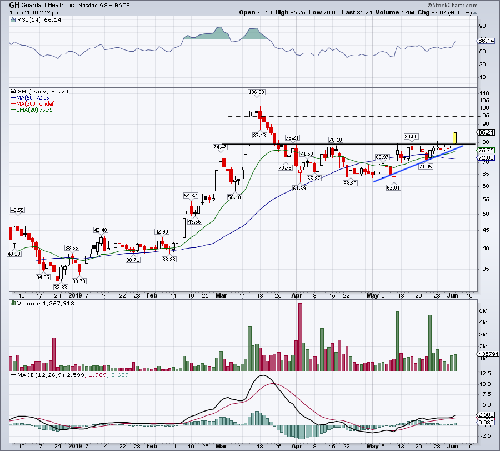The height and width of the screenshot is (451, 500).
Task: Click the 79.21 price annotation
Action: pos(292,137)
